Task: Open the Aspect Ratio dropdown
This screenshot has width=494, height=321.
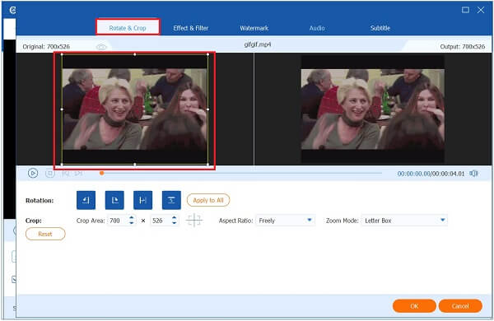Action: (x=285, y=221)
